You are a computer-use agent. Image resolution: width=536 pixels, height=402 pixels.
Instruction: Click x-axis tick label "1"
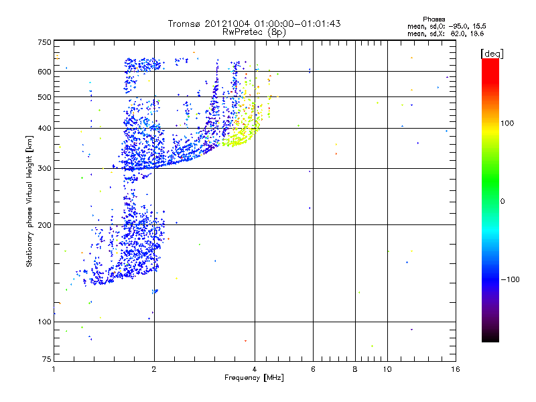tap(54, 369)
